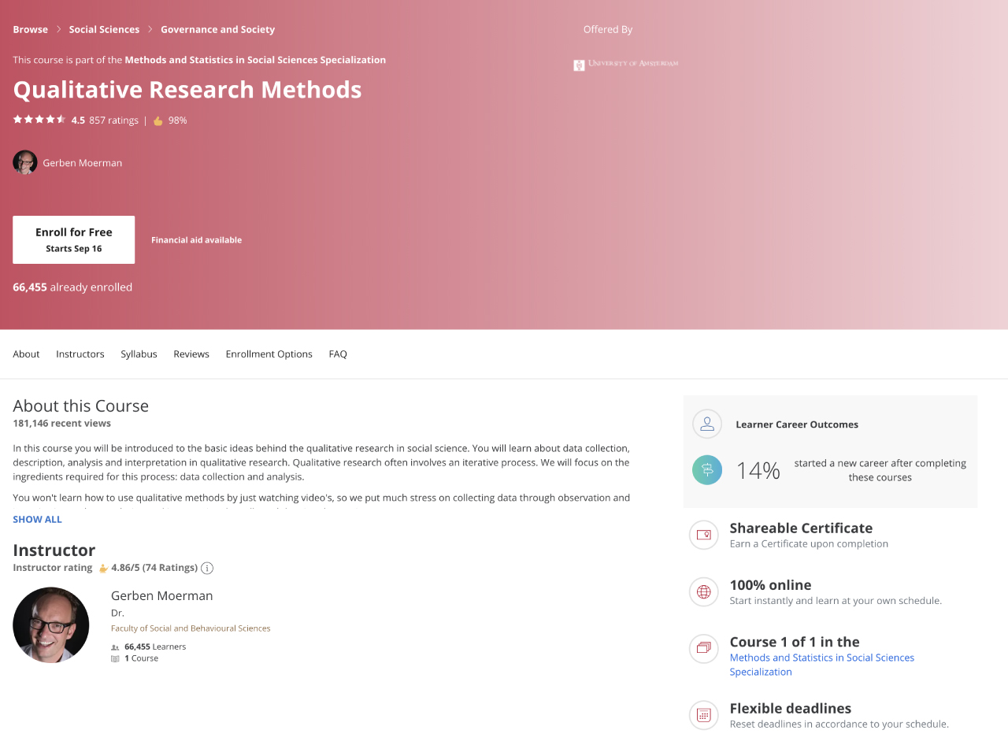Click the Shareable Certificate icon

(704, 535)
